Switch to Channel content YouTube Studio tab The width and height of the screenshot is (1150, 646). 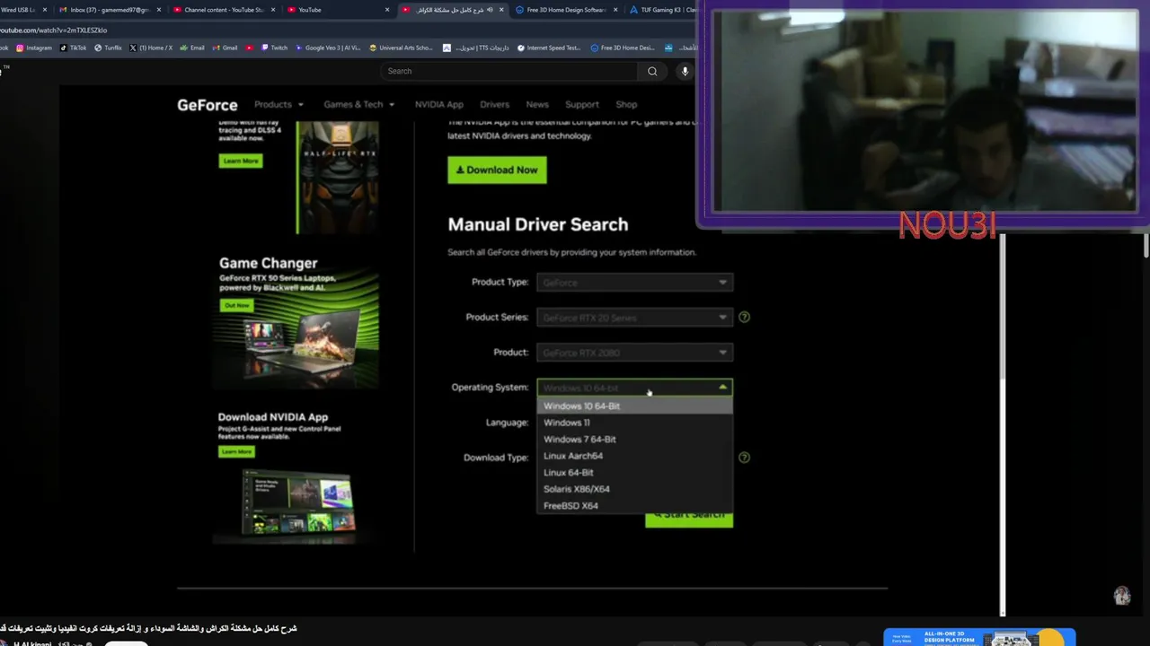(223, 10)
